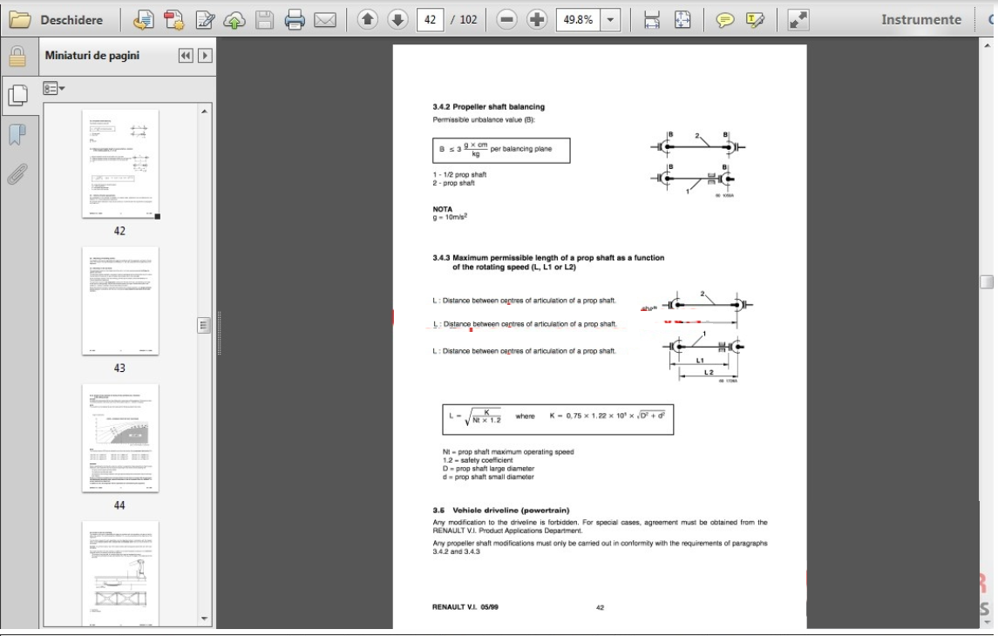The width and height of the screenshot is (998, 636).
Task: Zoom in with the plus button
Action: [537, 20]
